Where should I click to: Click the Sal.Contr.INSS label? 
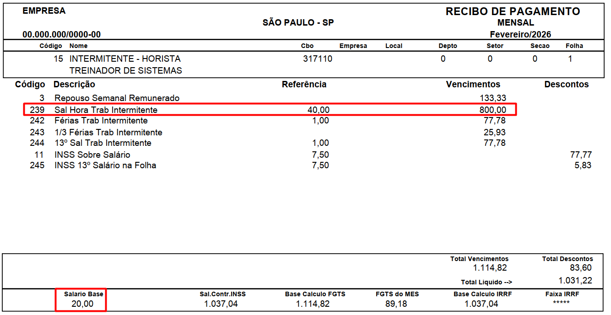tap(222, 294)
